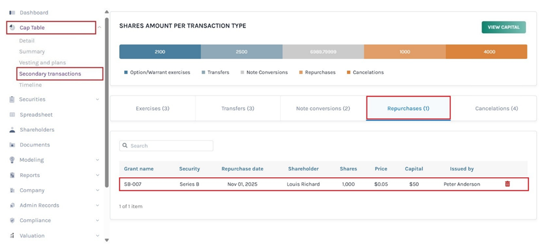Image resolution: width=540 pixels, height=248 pixels.
Task: Click the Dashboard sidebar icon
Action: coord(12,13)
